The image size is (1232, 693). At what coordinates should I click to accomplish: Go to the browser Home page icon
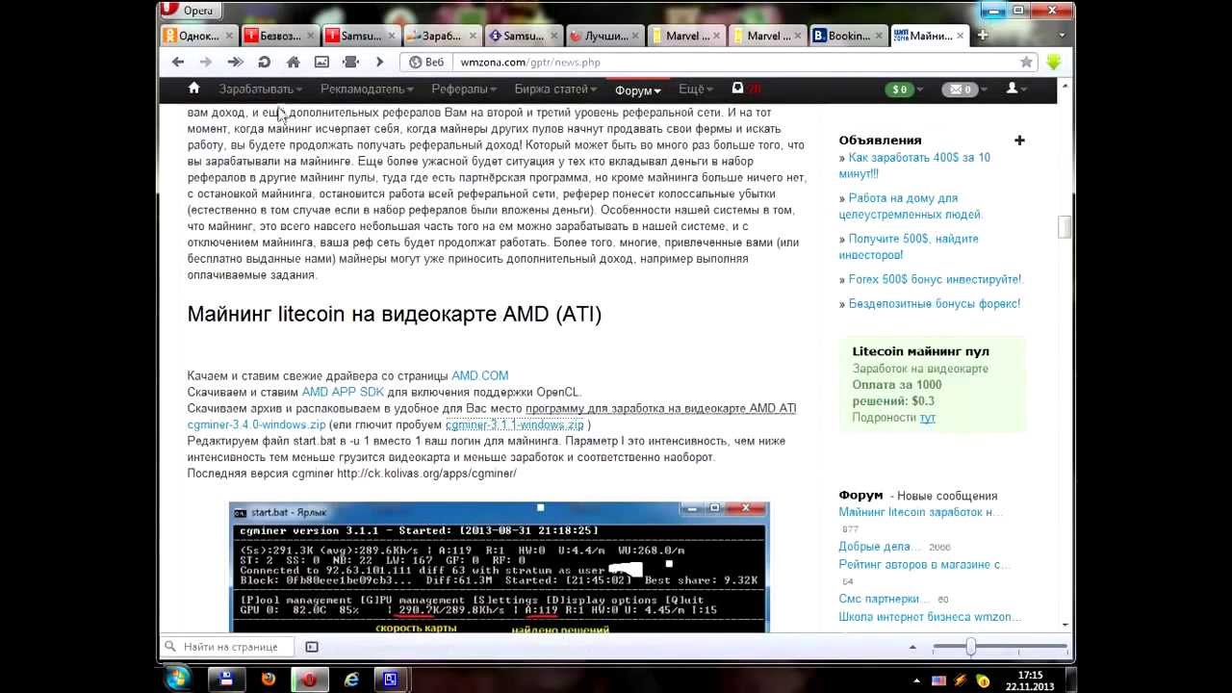click(293, 62)
